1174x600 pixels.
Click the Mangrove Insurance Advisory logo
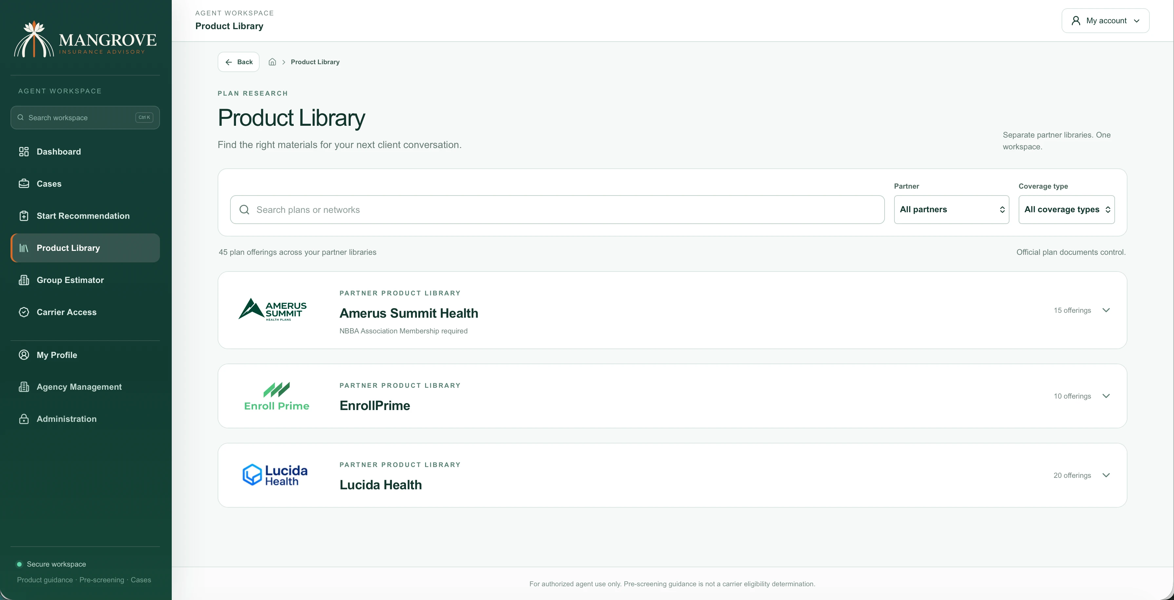click(85, 39)
